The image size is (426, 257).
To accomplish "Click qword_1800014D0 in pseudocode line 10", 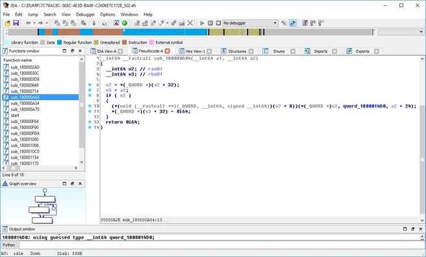I will 364,106.
